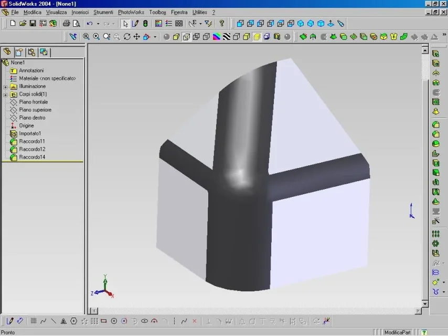Click the Previous View icon
Screen dimensions: 448x336
pyautogui.click(x=73, y=37)
